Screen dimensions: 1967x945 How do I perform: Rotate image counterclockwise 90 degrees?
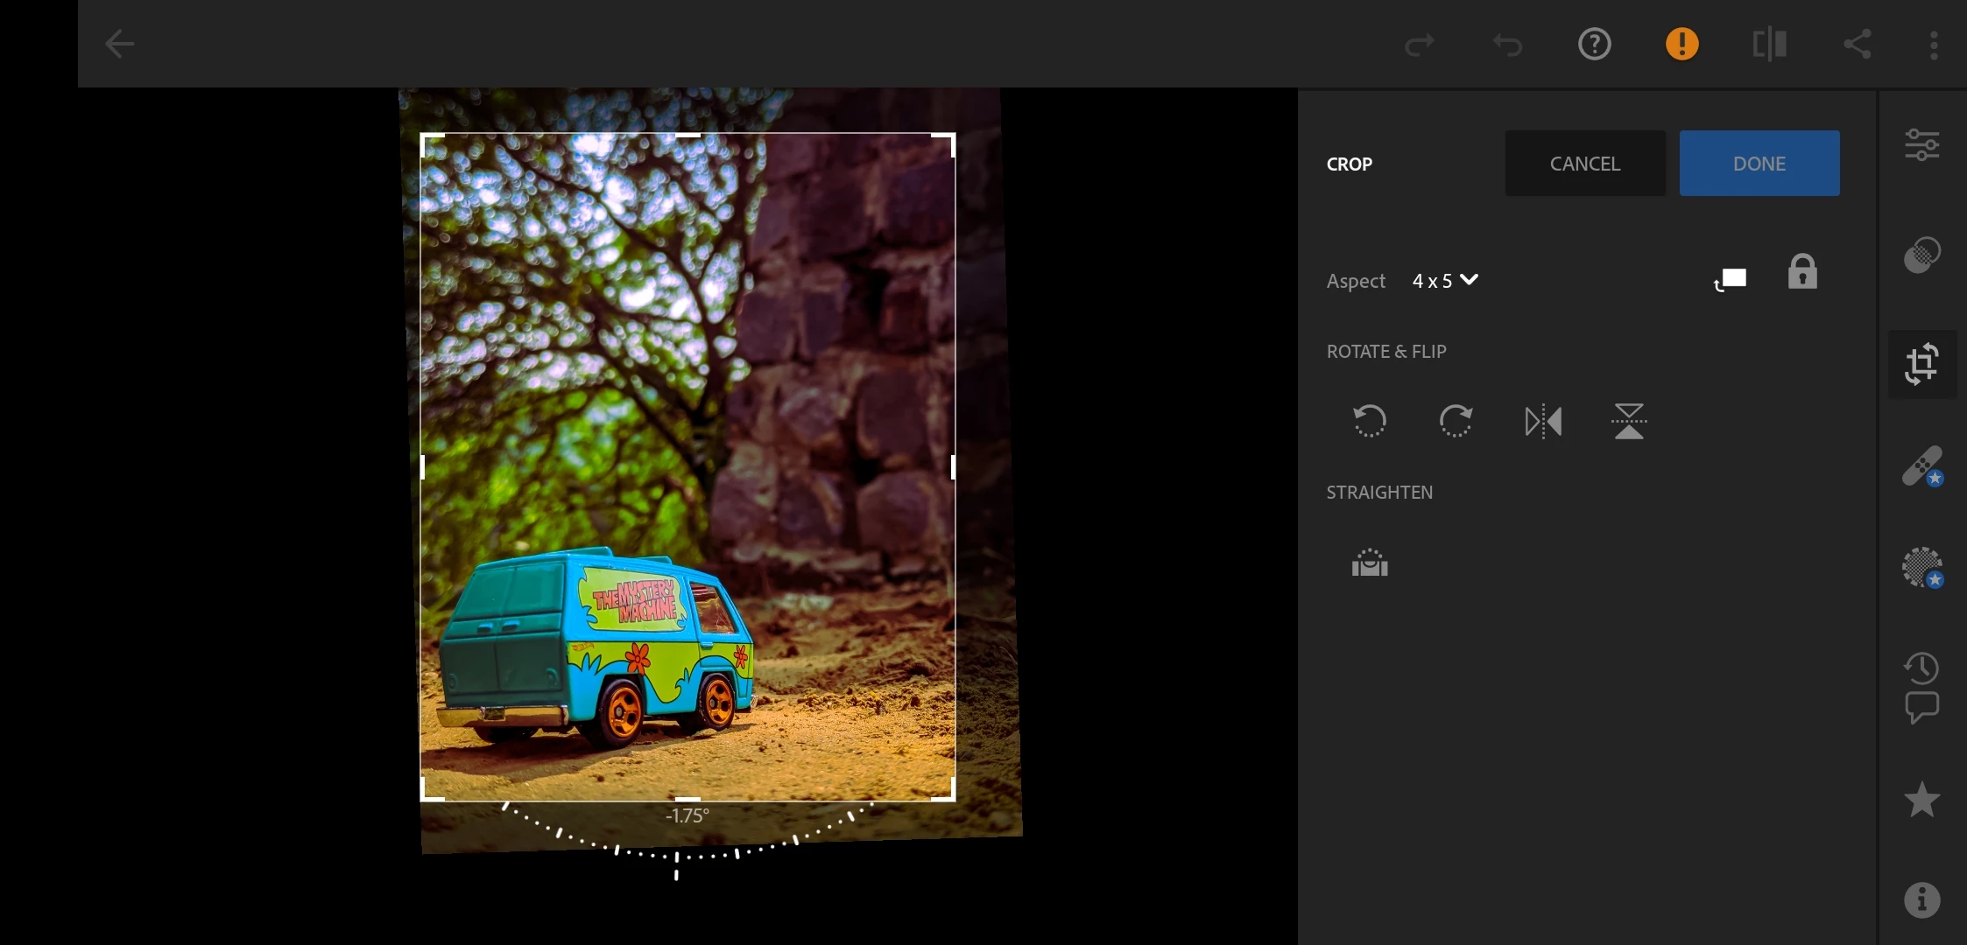tap(1370, 421)
